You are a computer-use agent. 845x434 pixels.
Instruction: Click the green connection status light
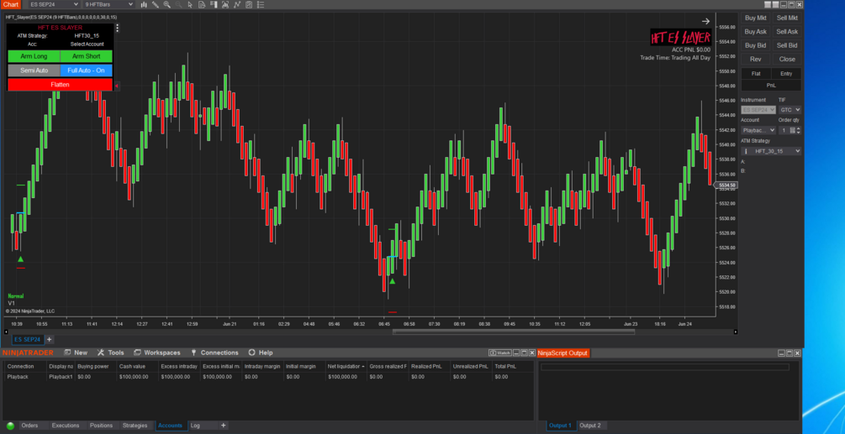coord(10,426)
